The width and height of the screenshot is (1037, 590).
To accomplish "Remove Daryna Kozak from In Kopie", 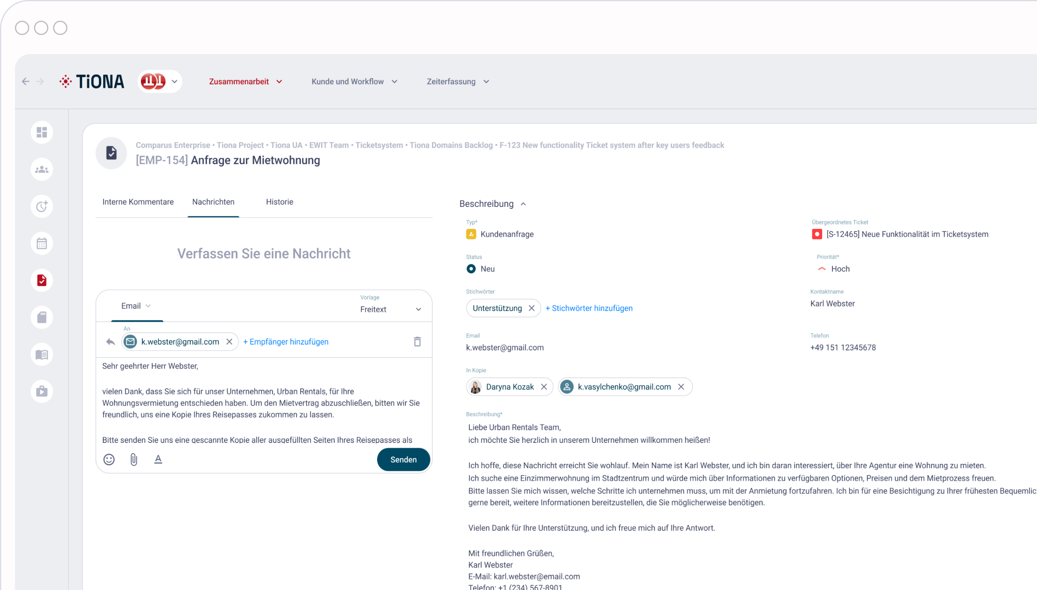I will [x=544, y=386].
